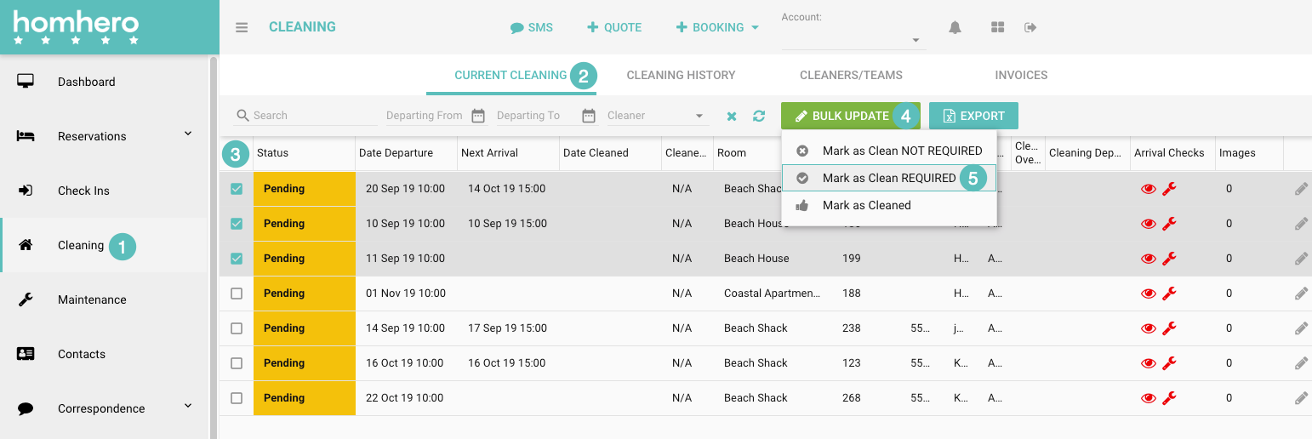Select Mark as Clean REQUIRED option
Viewport: 1312px width, 439px height.
(x=888, y=178)
